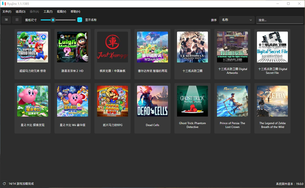Close the Ryujinx window
Viewport: 305px width, 188px height.
299,4
